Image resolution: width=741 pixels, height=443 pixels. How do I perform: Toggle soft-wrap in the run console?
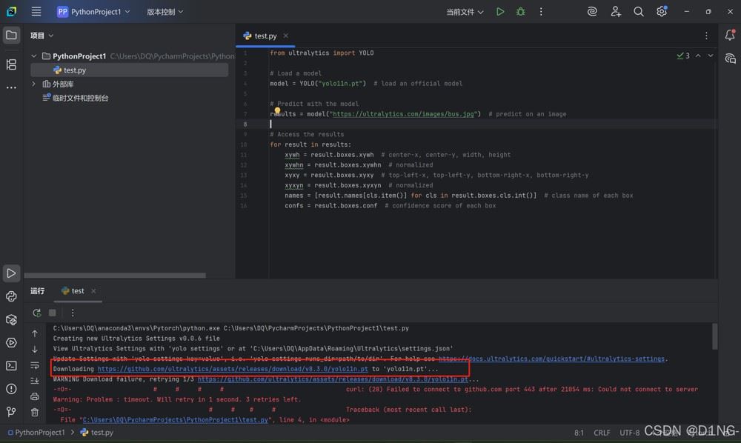(x=35, y=365)
